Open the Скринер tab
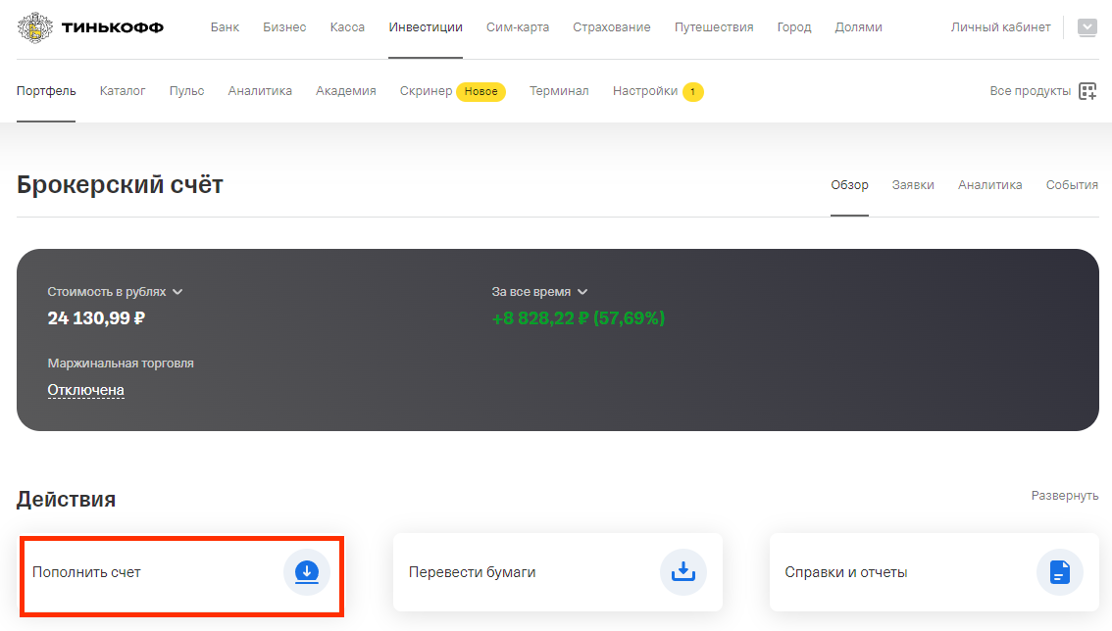 (x=426, y=91)
